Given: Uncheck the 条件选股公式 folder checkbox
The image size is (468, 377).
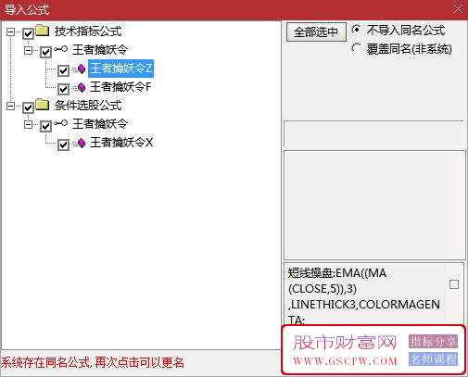Looking at the screenshot, I should coord(28,107).
